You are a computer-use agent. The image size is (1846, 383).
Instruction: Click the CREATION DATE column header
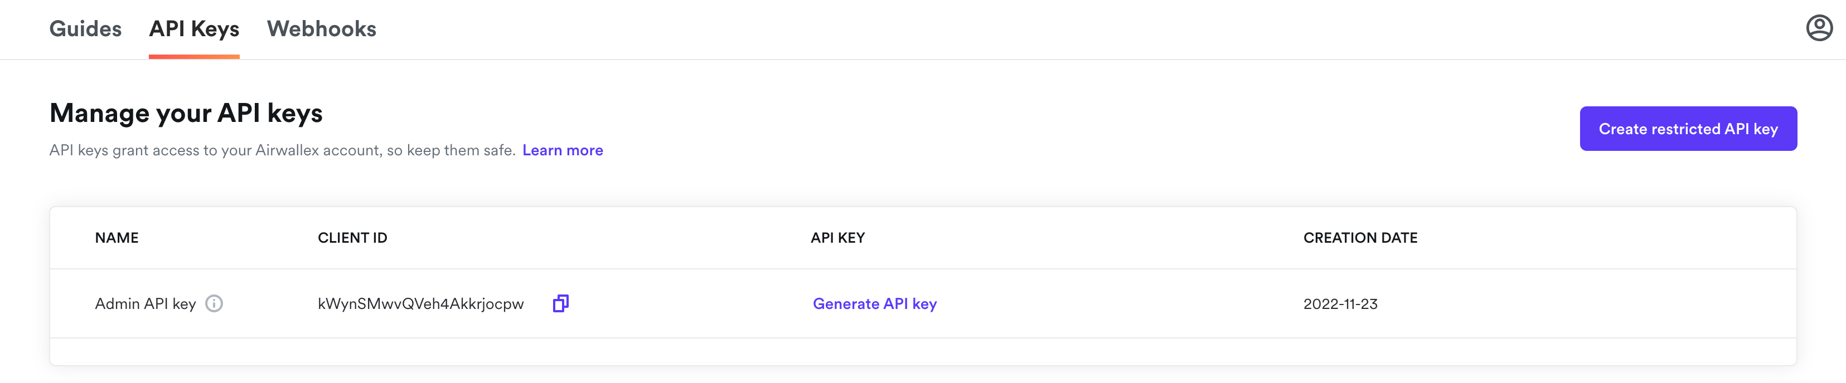[x=1359, y=238]
